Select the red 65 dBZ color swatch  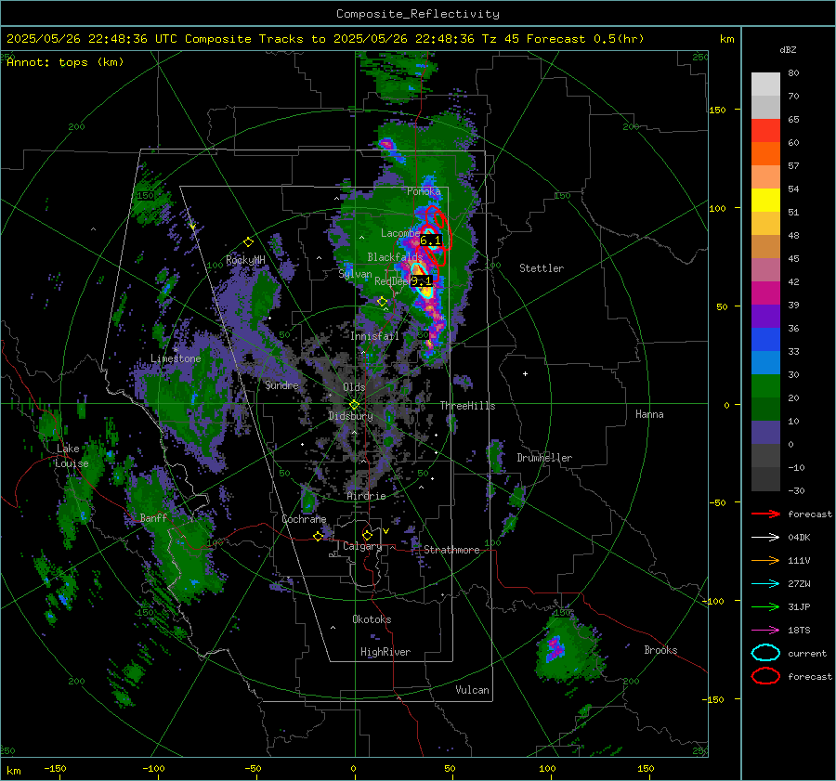pyautogui.click(x=765, y=130)
